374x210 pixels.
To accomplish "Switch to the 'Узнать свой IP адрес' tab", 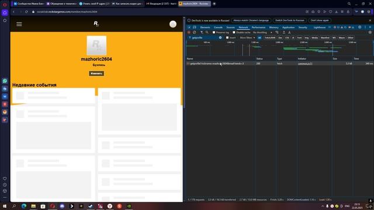I will pyautogui.click(x=95, y=3).
